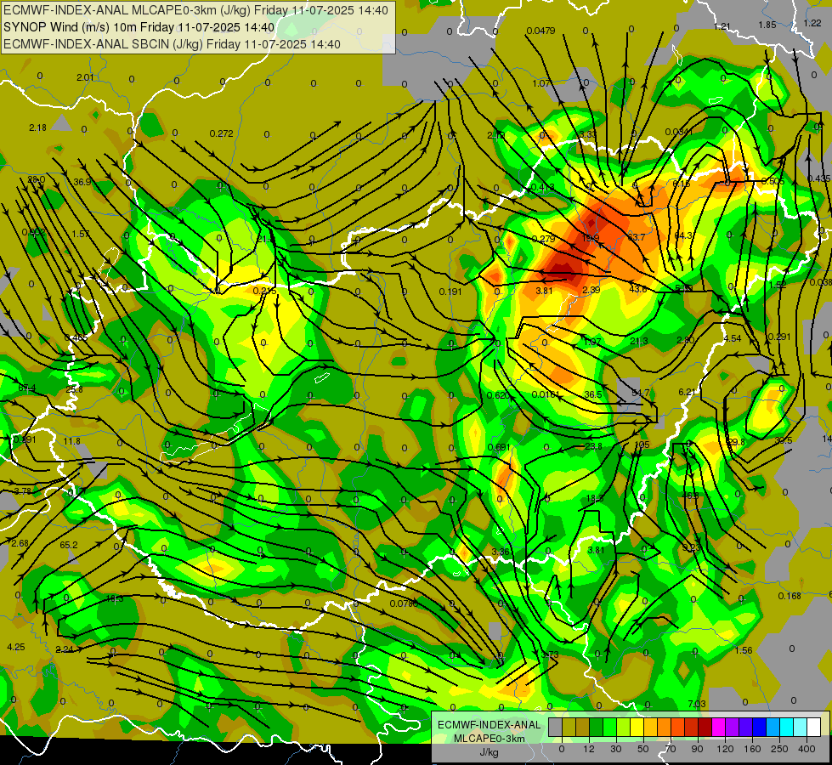Click the gray swatch in the legend
Screen dimensions: 832x765
click(556, 727)
